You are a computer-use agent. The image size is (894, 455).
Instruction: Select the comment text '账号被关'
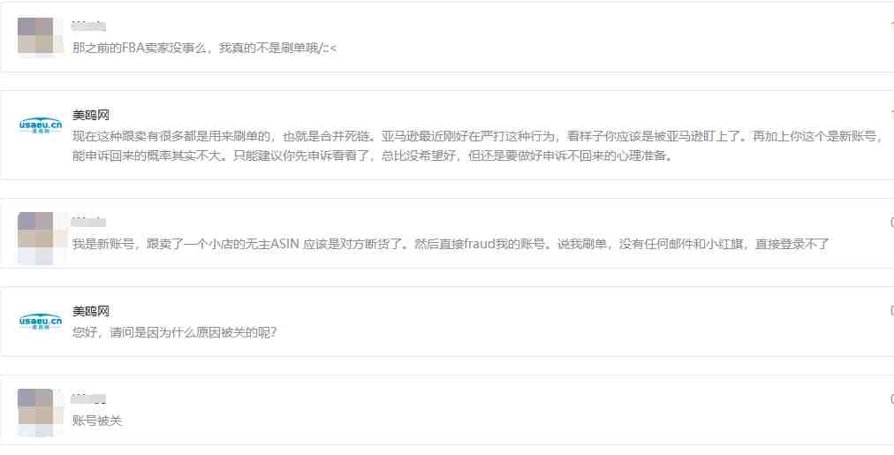(97, 421)
